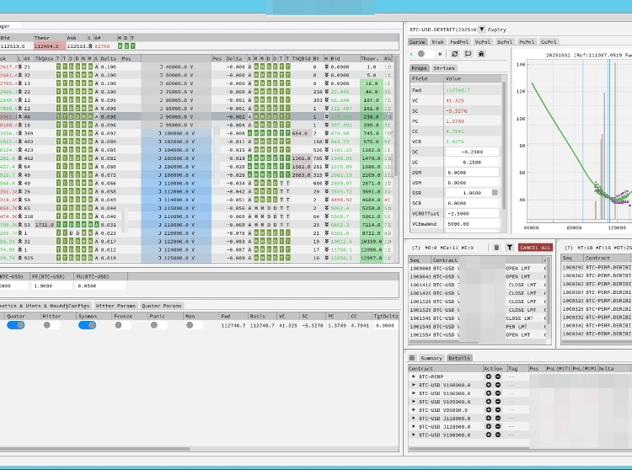Open the Strikes tab
The height and width of the screenshot is (470, 632).
click(444, 67)
